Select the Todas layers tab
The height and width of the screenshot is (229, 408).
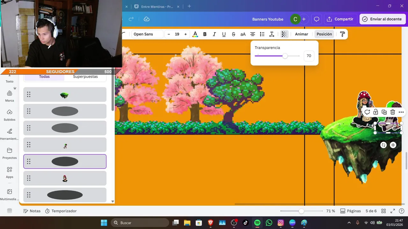[x=44, y=77]
